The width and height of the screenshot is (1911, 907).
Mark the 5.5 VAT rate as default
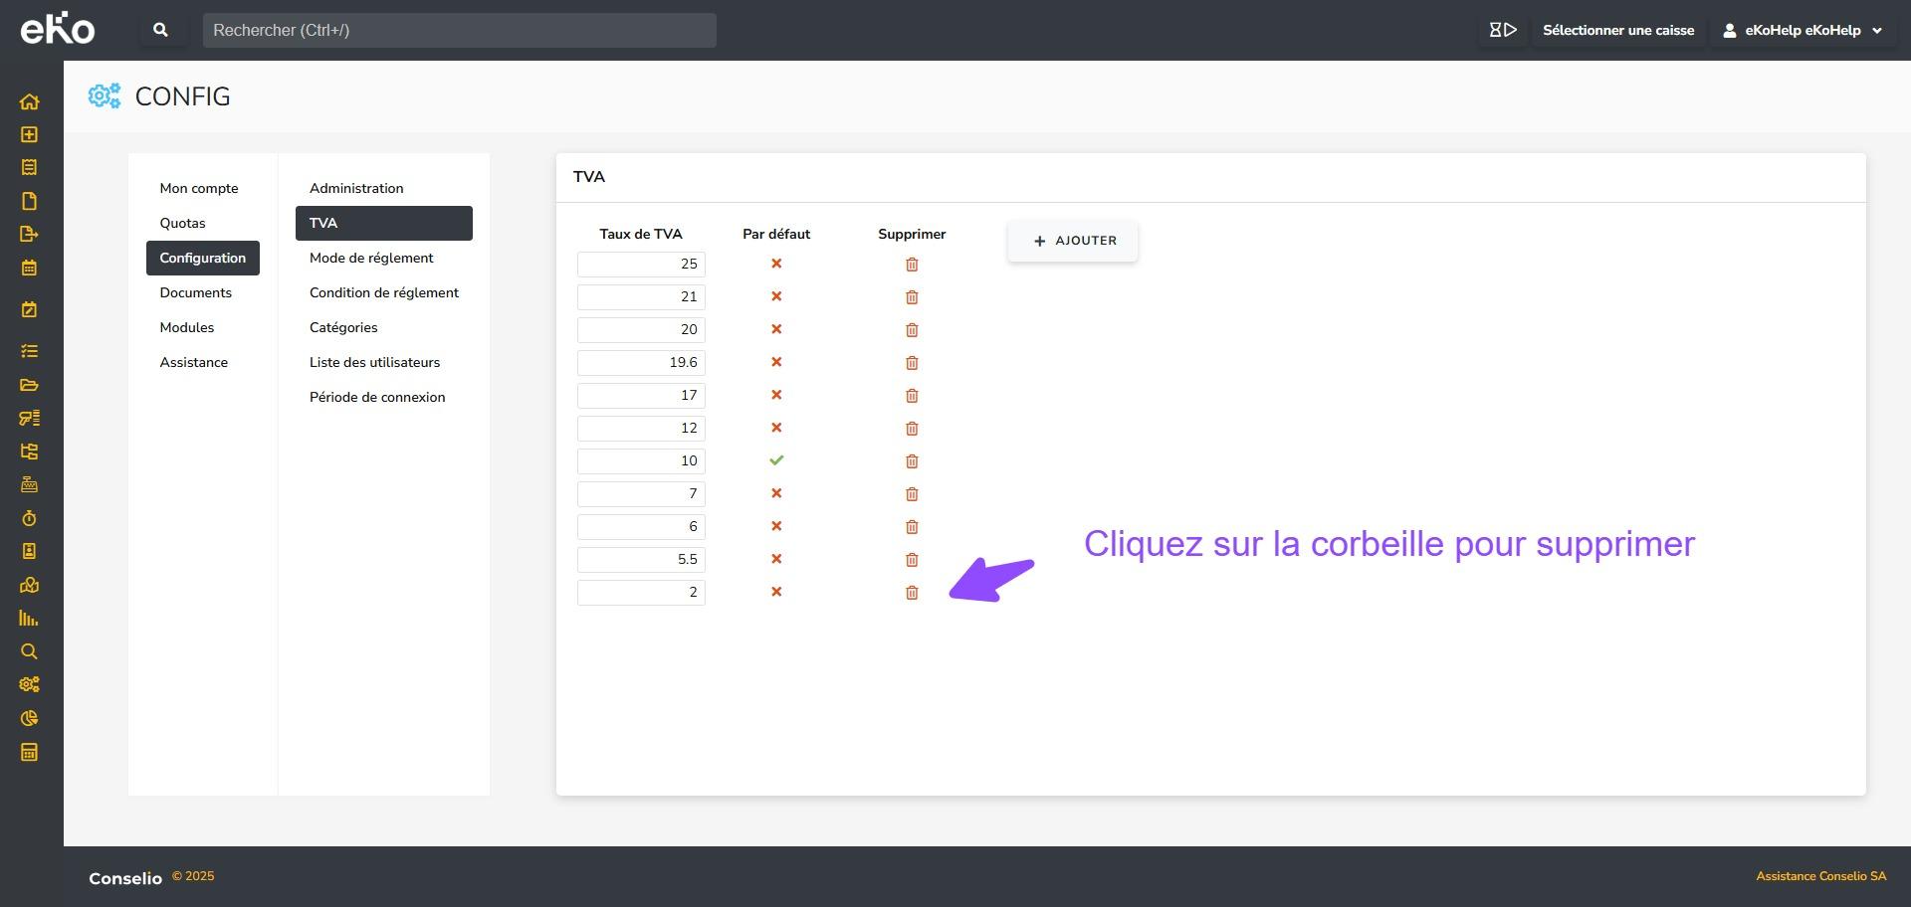[x=776, y=559]
